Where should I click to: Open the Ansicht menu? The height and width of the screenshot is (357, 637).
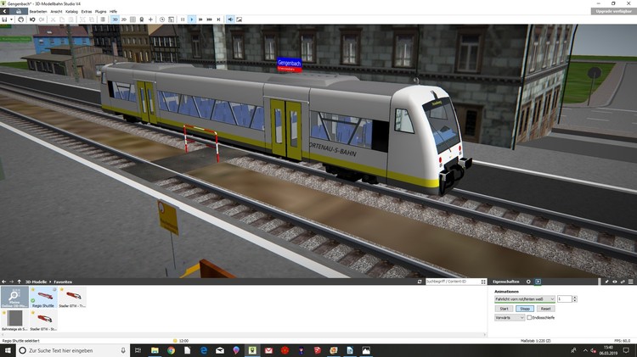click(x=56, y=11)
